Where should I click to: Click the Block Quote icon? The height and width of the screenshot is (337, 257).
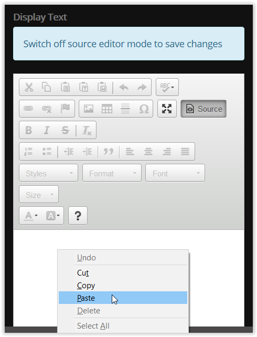[109, 152]
